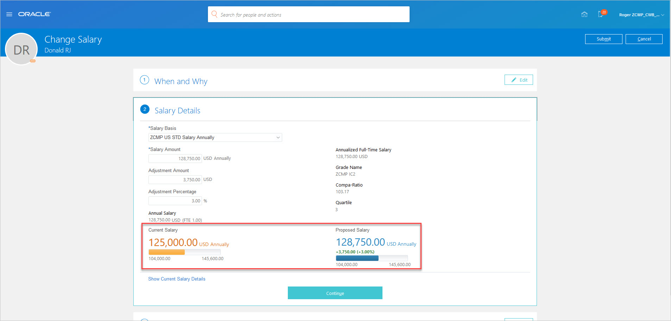Click the step 1 number icon
671x321 pixels.
tap(144, 80)
